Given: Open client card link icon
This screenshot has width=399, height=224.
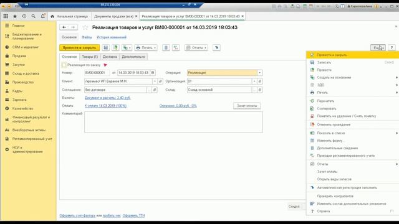Looking at the screenshot, I should coord(160,82).
